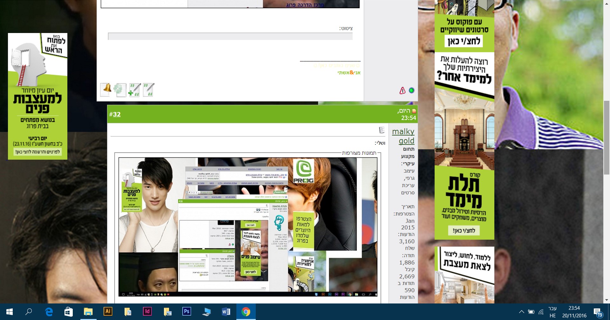Open File Explorer from the taskbar

[x=88, y=312]
